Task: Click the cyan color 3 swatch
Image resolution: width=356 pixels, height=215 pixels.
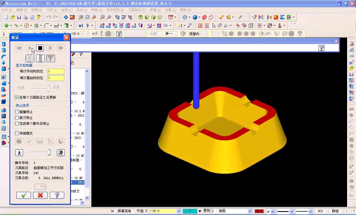Action: pos(190,211)
